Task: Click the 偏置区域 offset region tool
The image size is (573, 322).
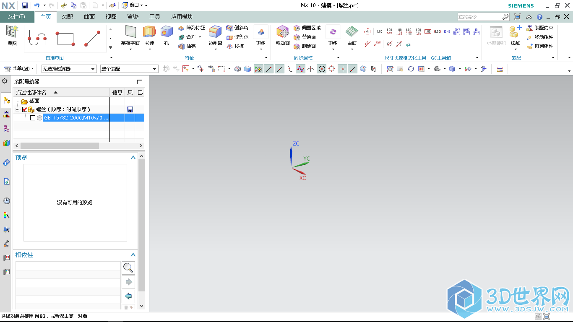Action: click(307, 28)
